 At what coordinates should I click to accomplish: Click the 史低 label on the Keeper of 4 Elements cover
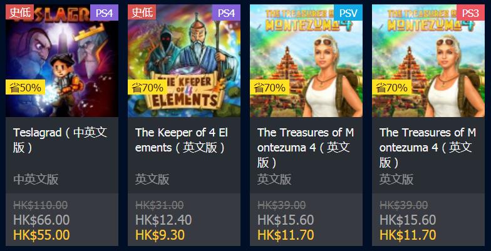tap(142, 12)
